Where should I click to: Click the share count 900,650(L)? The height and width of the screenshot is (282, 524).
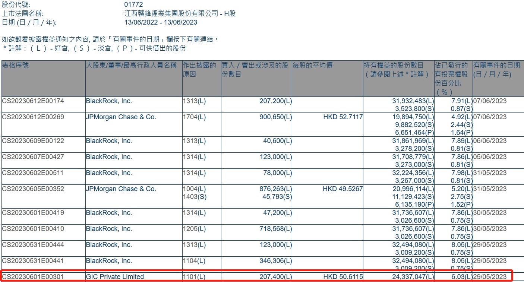tap(275, 117)
